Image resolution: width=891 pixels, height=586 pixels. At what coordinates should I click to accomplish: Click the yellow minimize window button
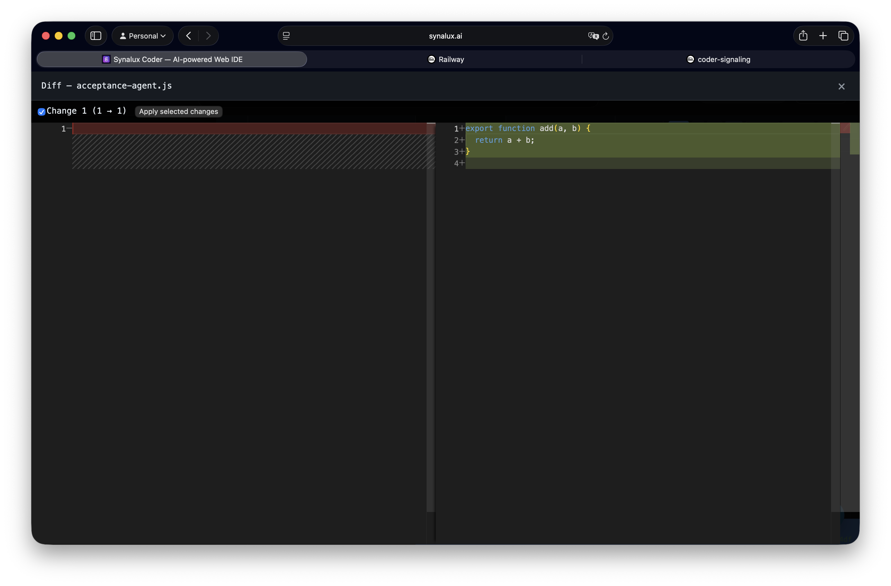pos(58,36)
